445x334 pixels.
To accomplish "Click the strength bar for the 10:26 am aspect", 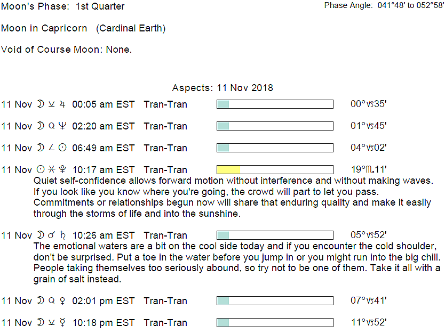I will click(274, 235).
